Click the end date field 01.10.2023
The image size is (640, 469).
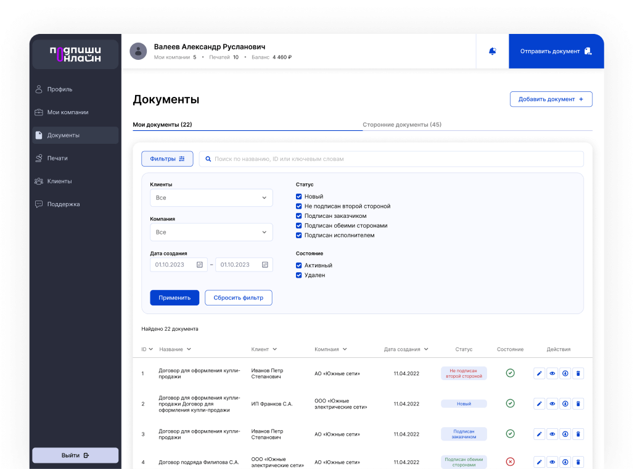(244, 265)
